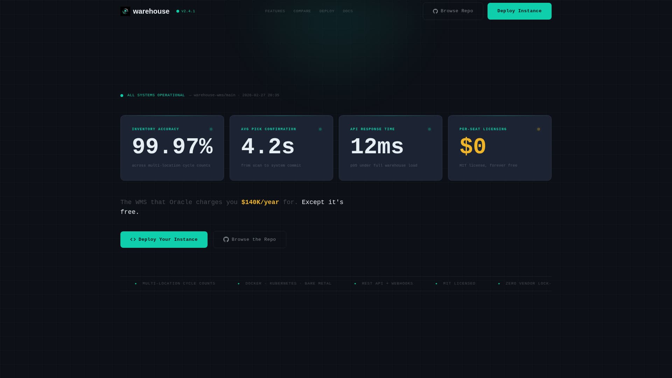This screenshot has height=378, width=672.
Task: Open the Docs nav item
Action: pos(348,11)
